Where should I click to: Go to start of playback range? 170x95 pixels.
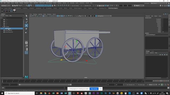[154, 81]
